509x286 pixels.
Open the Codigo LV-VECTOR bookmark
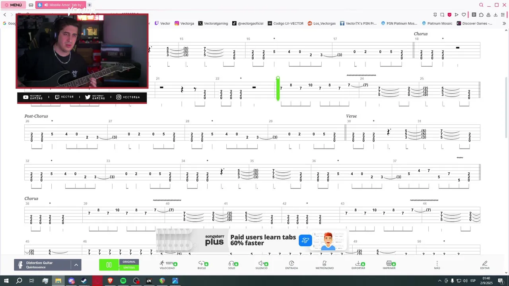[286, 23]
